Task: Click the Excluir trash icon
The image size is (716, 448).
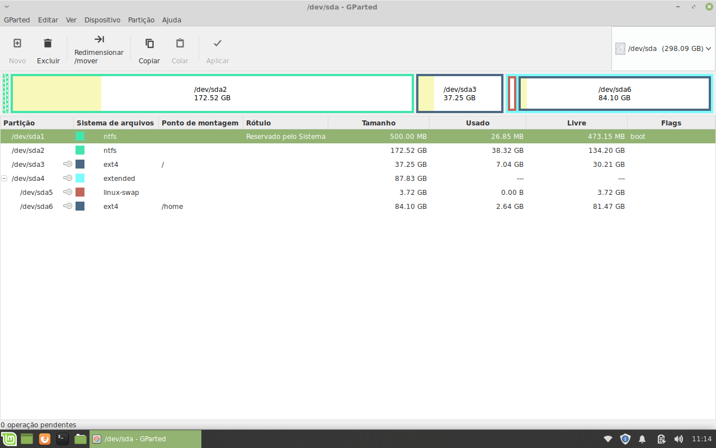Action: 48,43
